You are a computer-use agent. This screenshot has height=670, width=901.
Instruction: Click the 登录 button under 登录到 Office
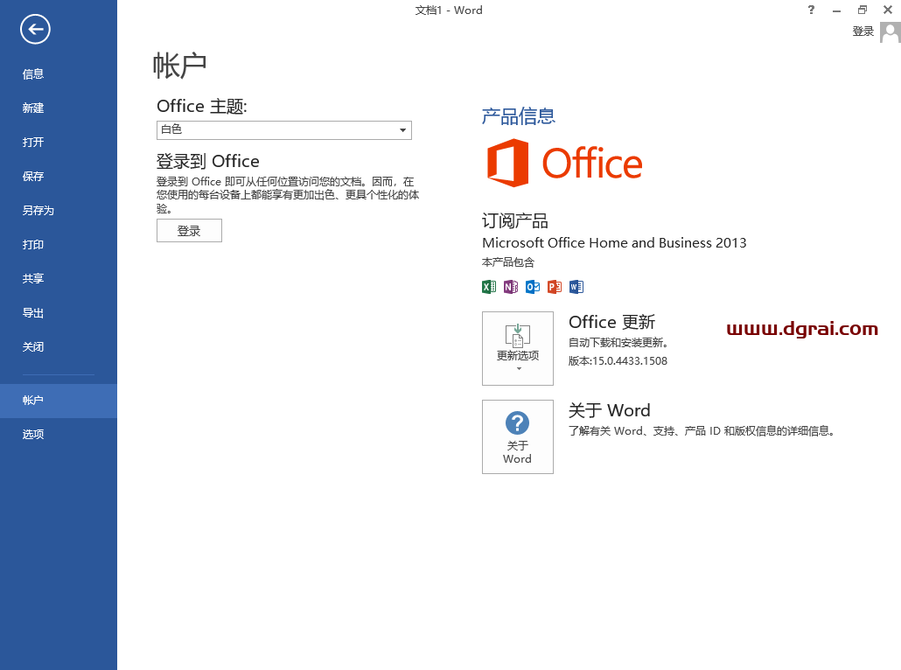coord(189,230)
